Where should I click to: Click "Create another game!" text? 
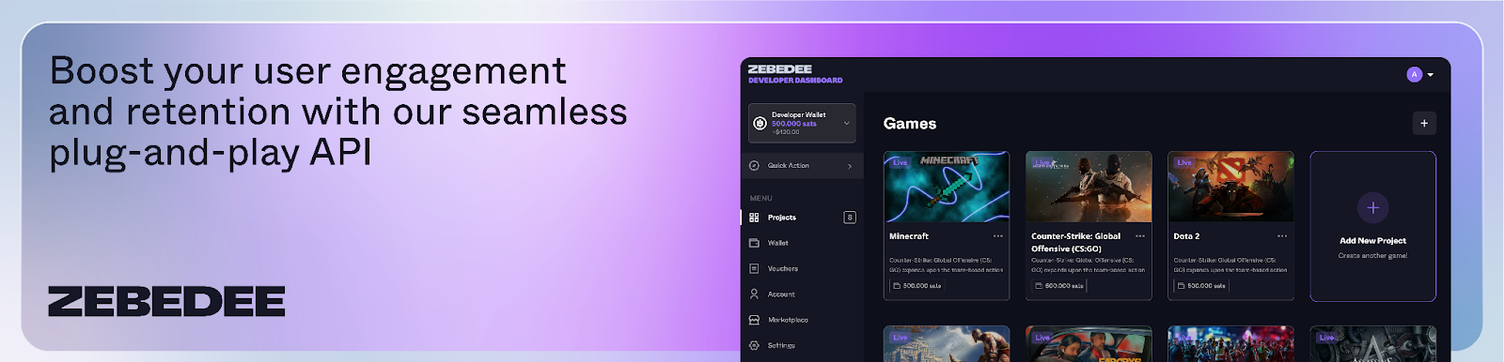tap(1372, 255)
